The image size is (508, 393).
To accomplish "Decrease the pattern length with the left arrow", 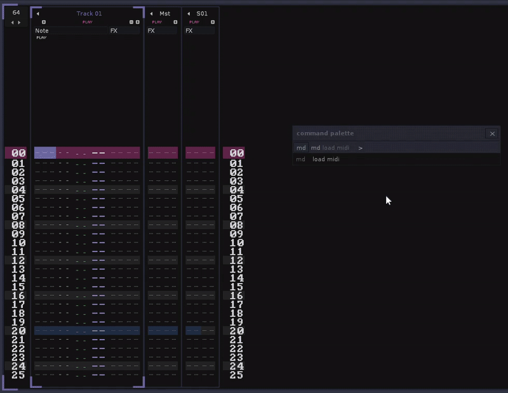I will pyautogui.click(x=12, y=22).
